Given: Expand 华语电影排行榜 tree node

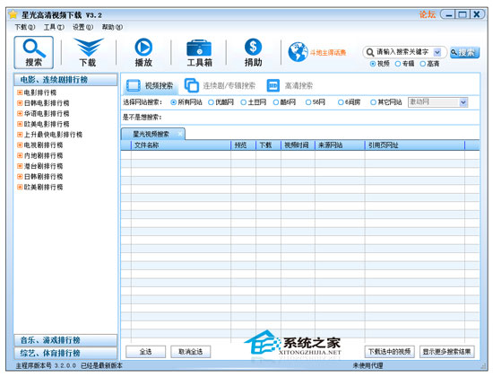Looking at the screenshot, I should tap(20, 113).
